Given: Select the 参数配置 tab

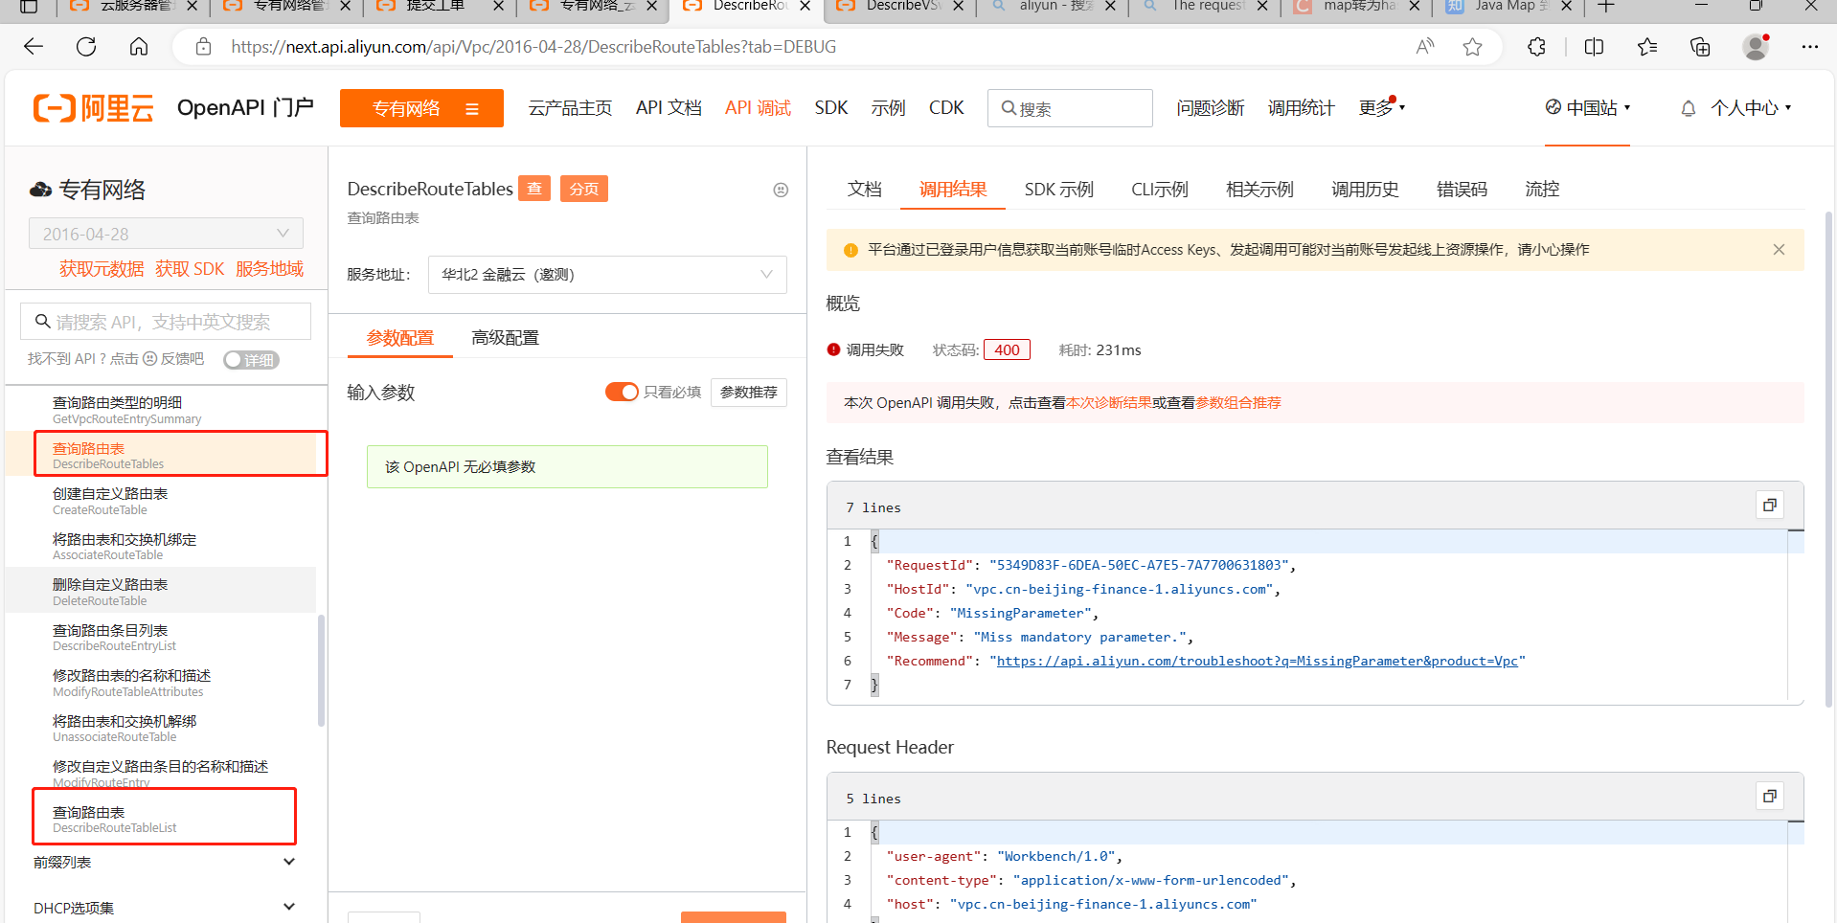Looking at the screenshot, I should click(399, 338).
